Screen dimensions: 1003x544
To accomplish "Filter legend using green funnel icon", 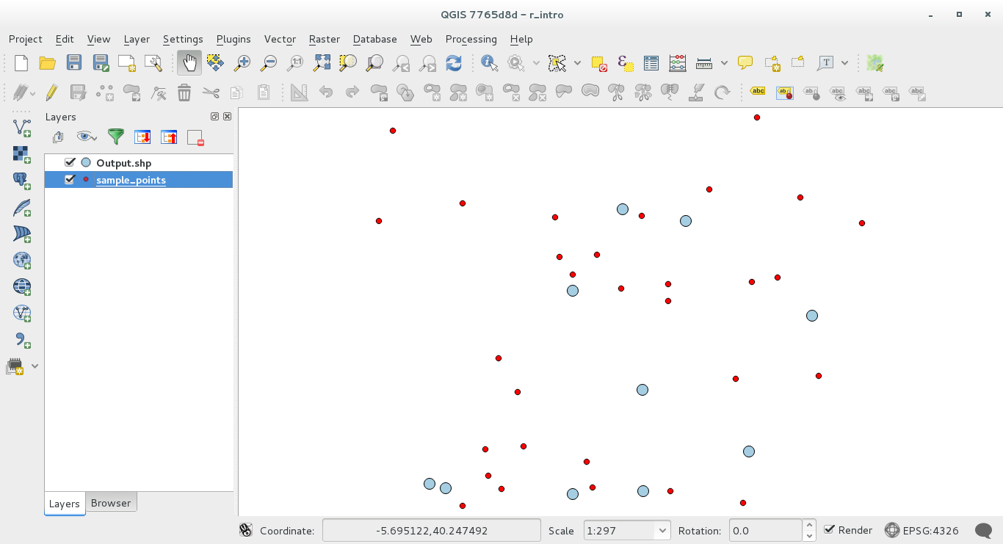I will pyautogui.click(x=116, y=137).
